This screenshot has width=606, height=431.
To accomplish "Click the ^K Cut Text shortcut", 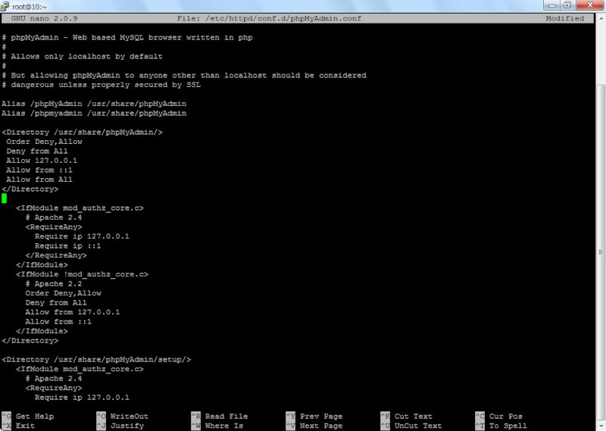I will coord(407,417).
